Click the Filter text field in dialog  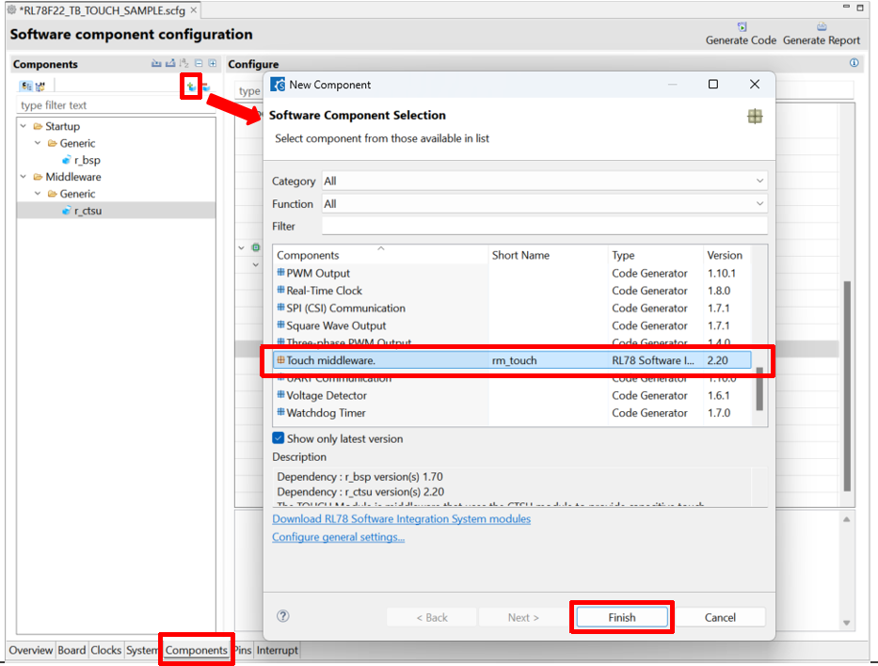point(544,227)
